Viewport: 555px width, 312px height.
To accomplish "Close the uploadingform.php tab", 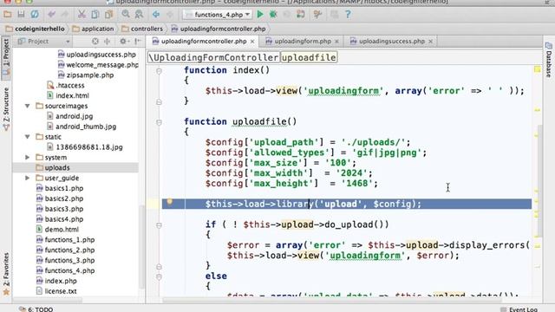I will coord(336,42).
